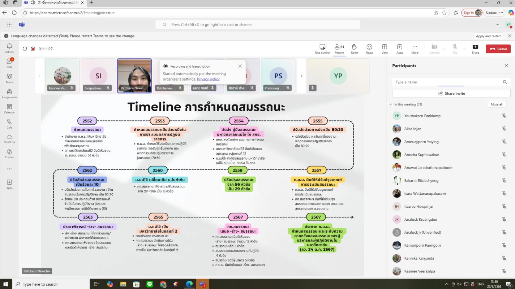This screenshot has width=515, height=289.
Task: Open the Calendar sidebar icon
Action: (9, 108)
